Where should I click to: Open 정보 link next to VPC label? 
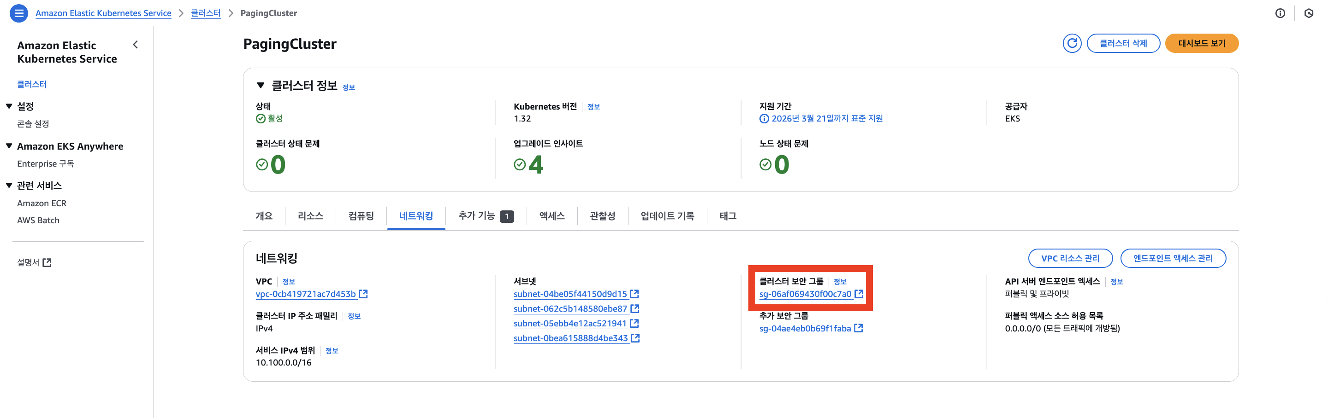click(288, 282)
